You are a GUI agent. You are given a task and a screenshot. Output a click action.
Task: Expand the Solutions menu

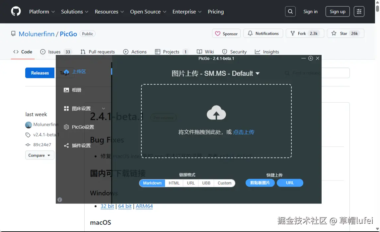(x=75, y=12)
